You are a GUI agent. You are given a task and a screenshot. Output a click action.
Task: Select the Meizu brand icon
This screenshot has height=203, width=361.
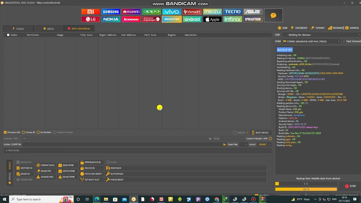tap(212, 12)
